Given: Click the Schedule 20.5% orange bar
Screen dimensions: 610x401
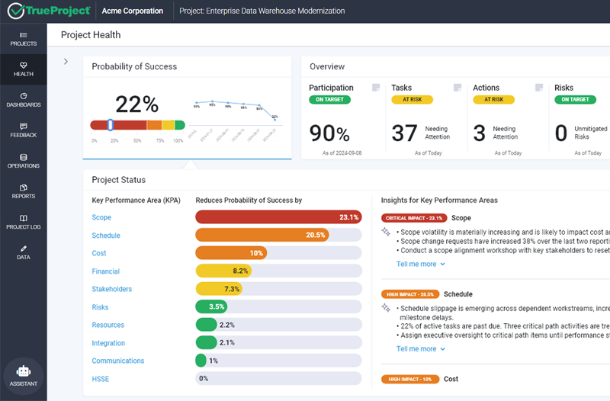Looking at the screenshot, I should (x=262, y=235).
